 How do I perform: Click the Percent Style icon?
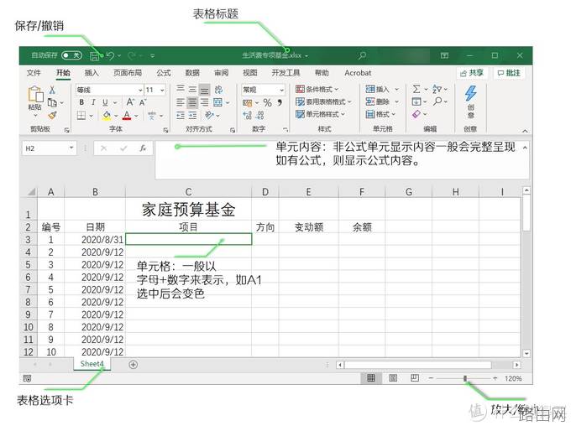tap(267, 102)
